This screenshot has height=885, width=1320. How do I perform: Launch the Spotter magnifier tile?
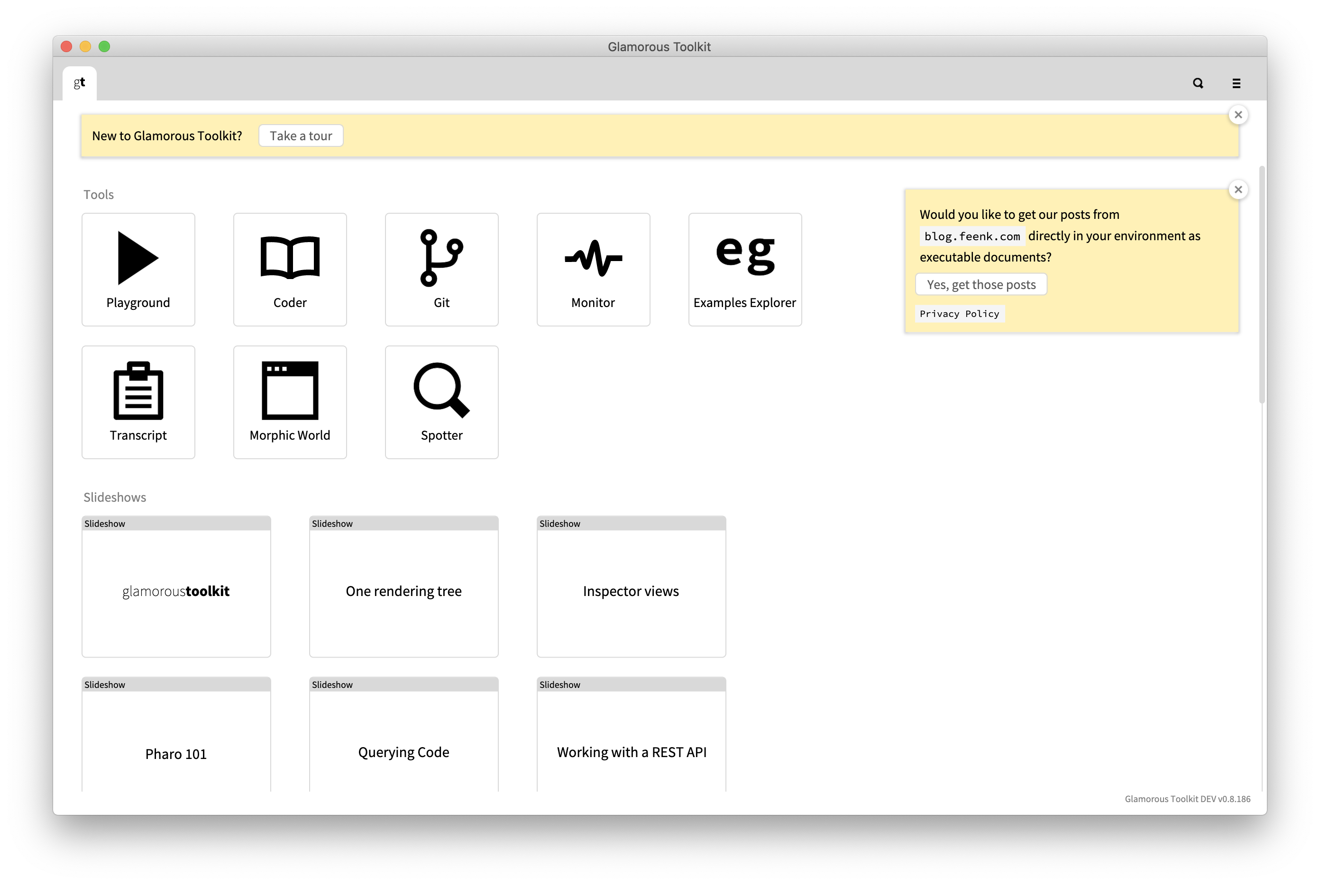tap(442, 402)
